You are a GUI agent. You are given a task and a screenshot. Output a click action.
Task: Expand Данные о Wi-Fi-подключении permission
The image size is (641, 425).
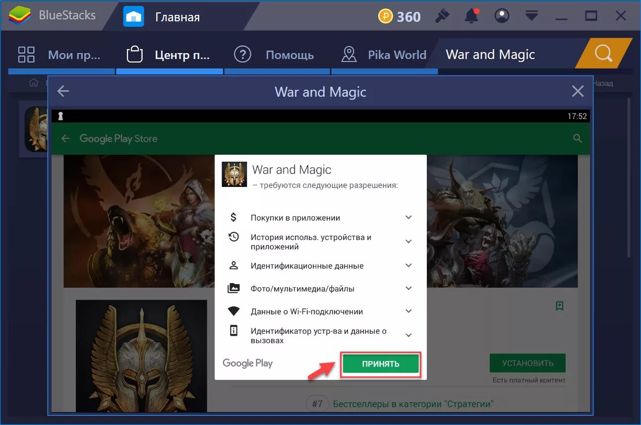408,311
